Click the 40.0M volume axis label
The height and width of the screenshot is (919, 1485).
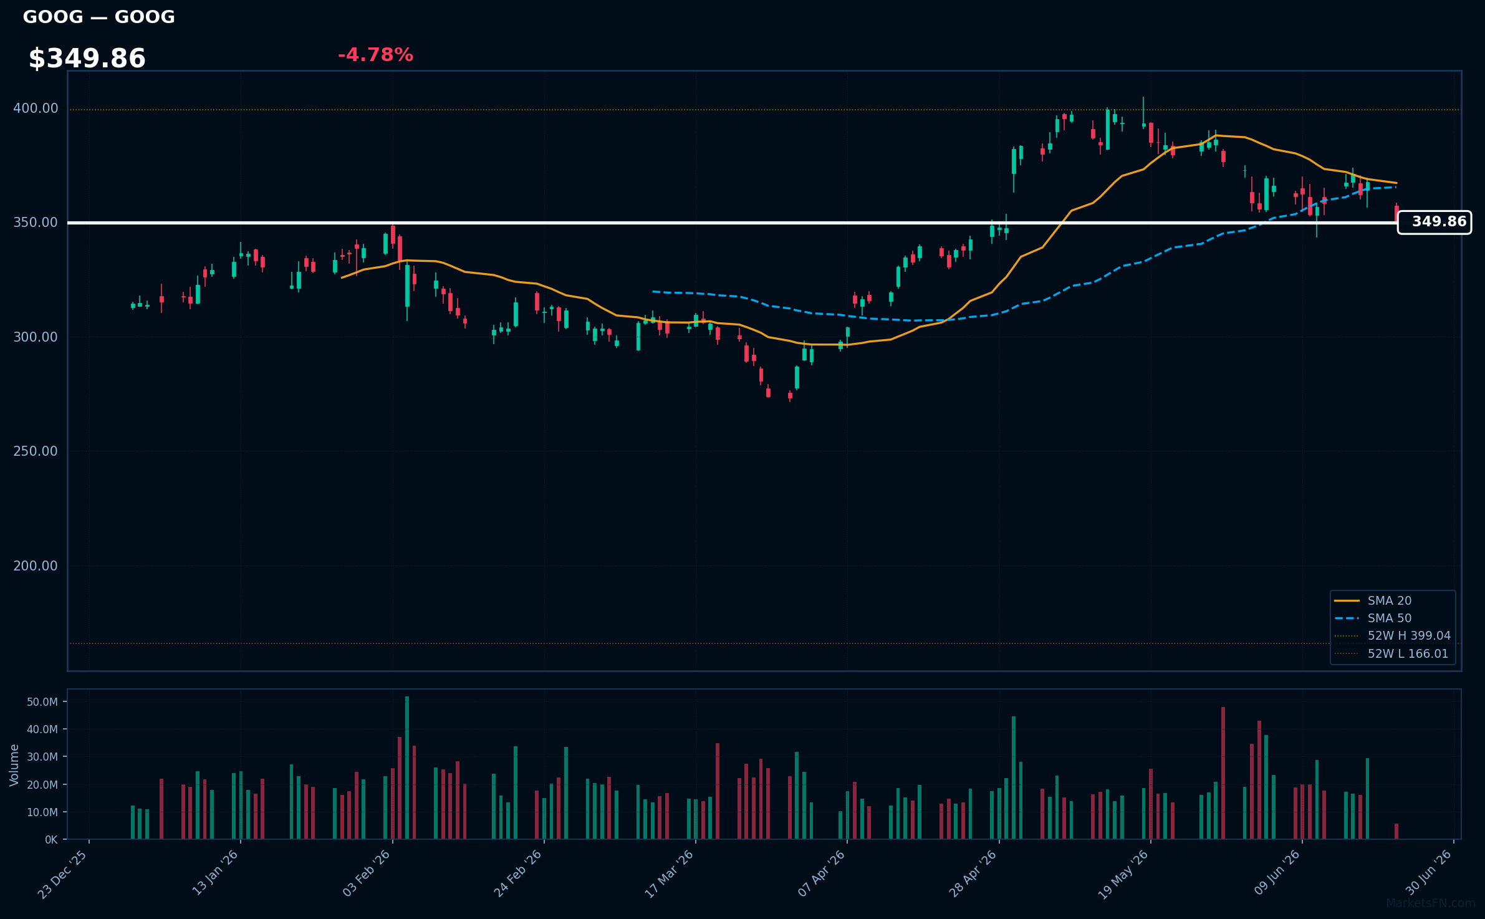tap(42, 729)
